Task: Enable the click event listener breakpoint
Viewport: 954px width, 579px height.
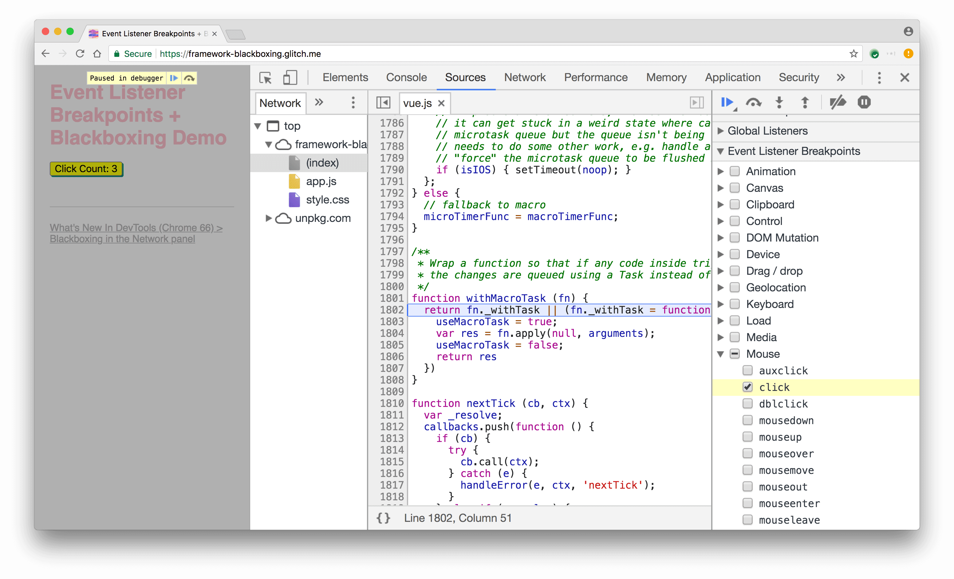Action: [747, 386]
